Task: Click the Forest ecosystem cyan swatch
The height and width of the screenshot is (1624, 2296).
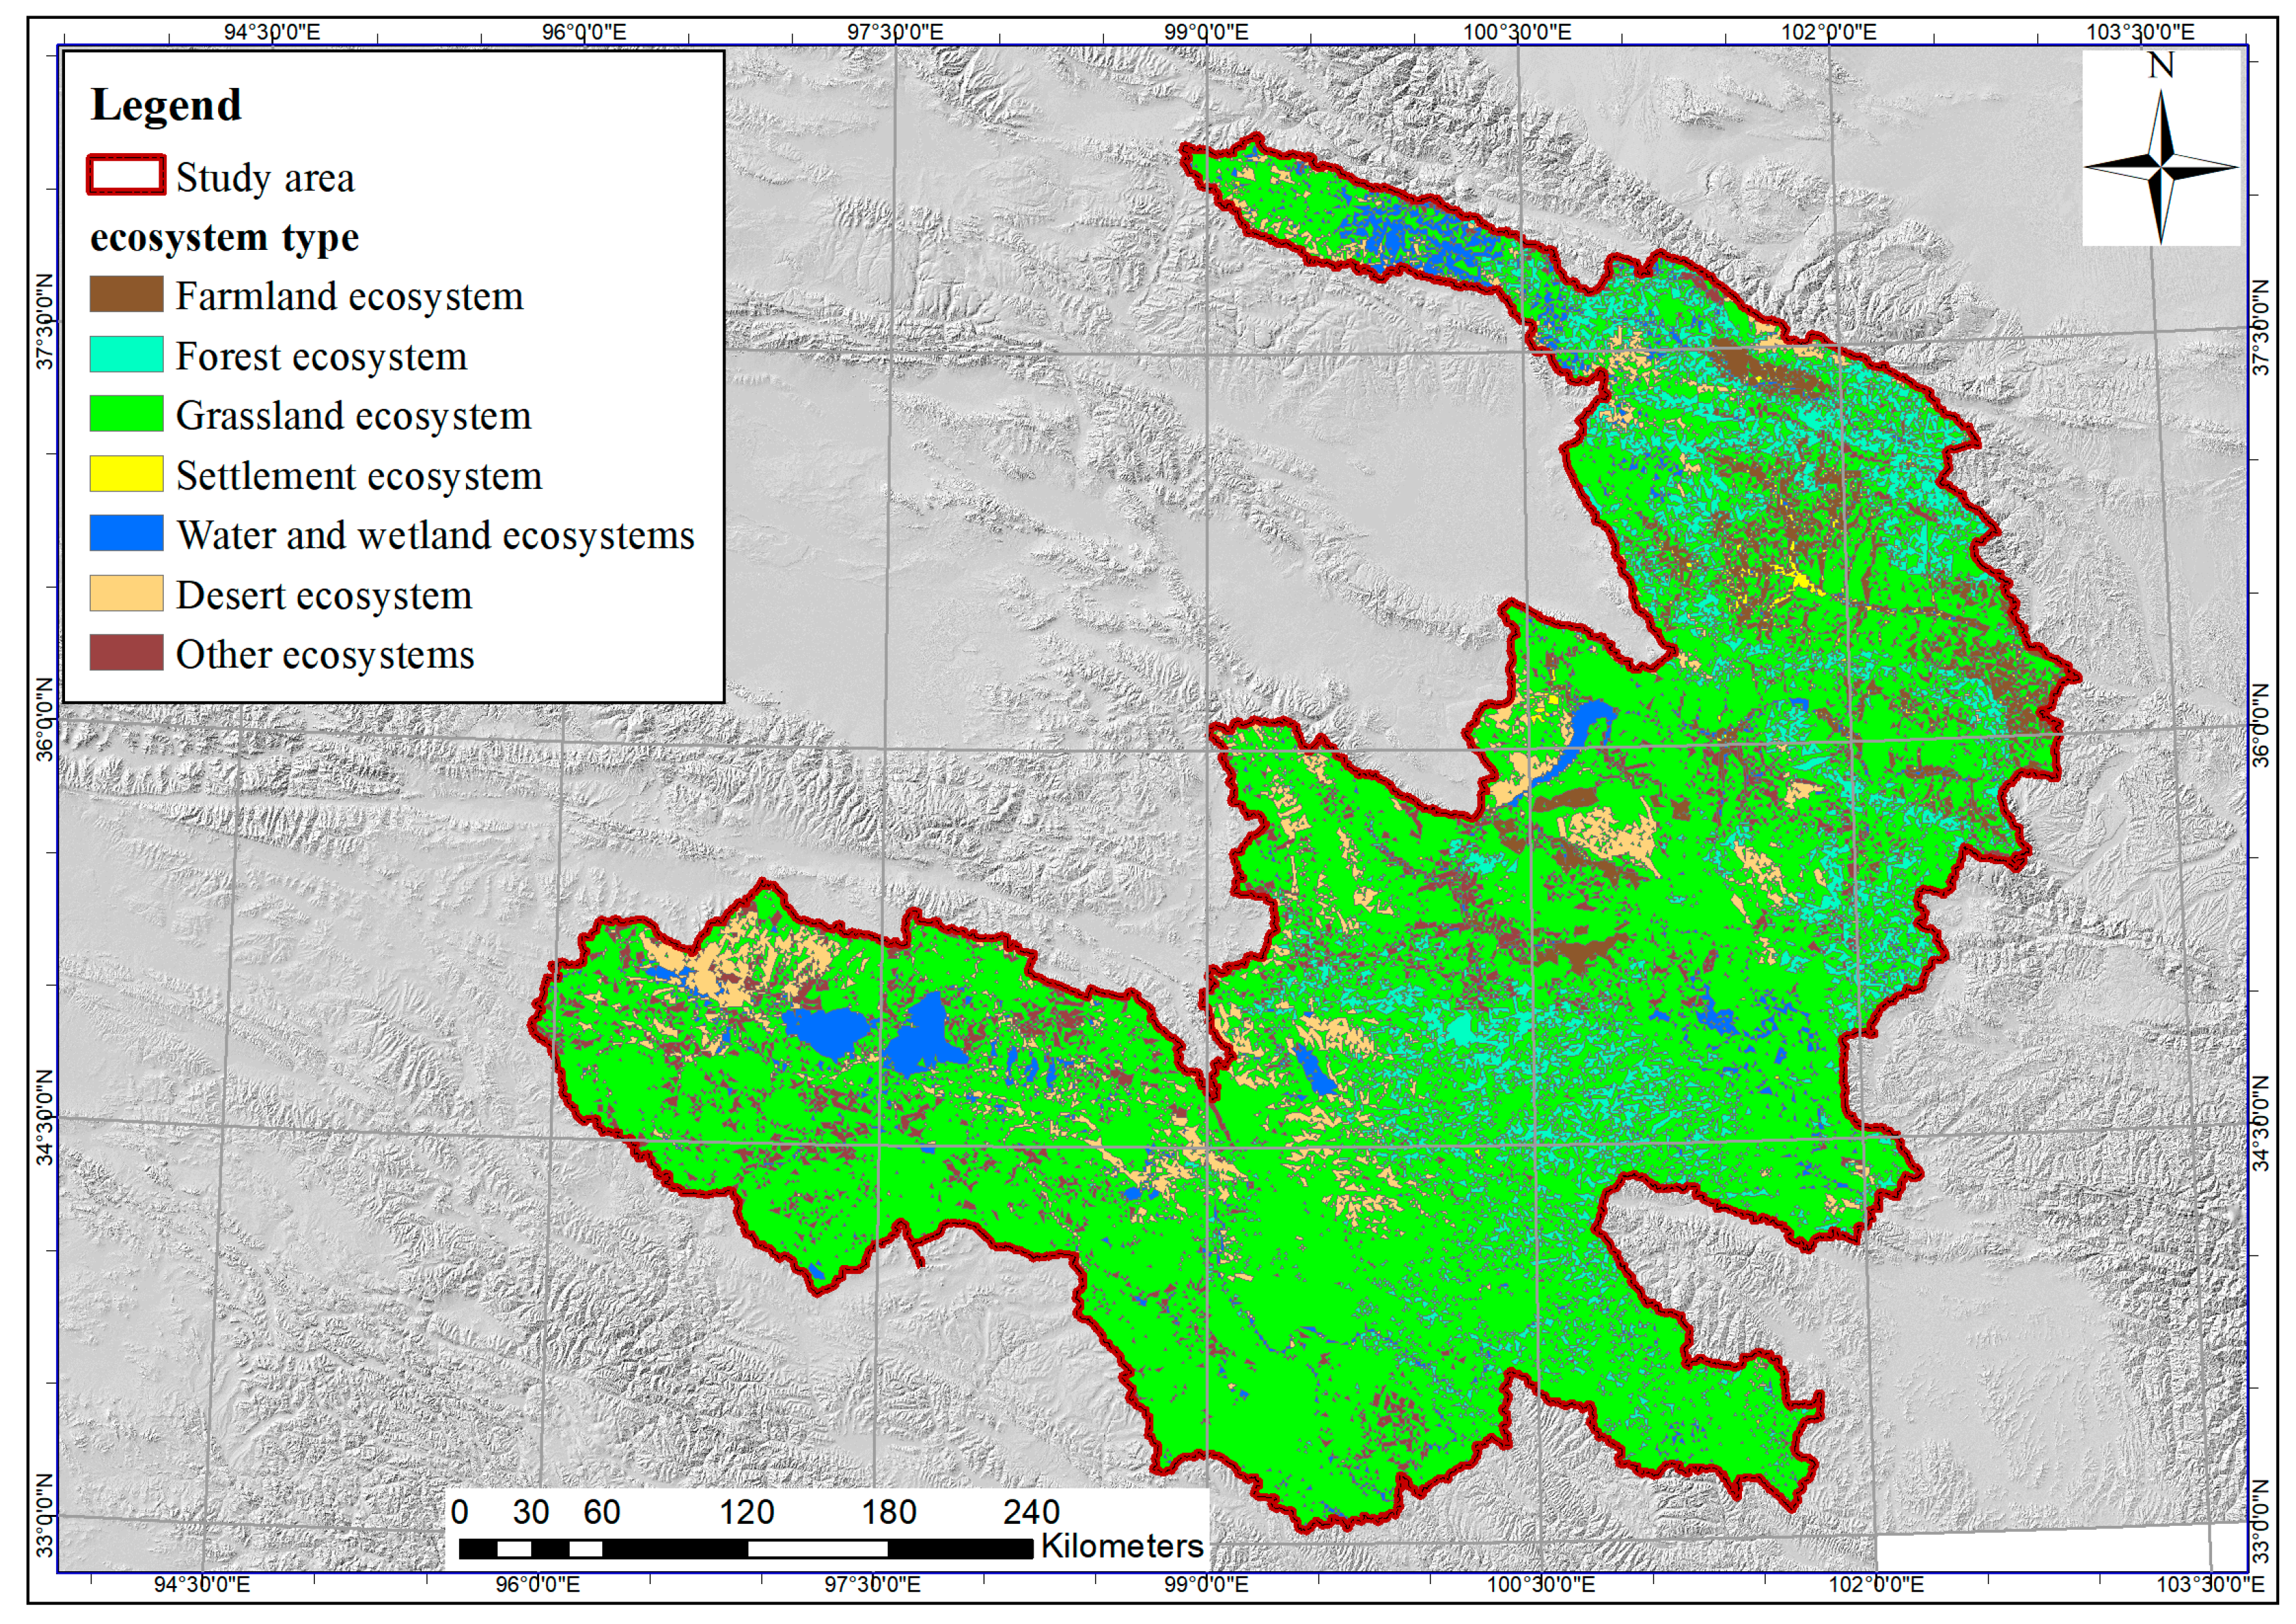Action: click(126, 354)
